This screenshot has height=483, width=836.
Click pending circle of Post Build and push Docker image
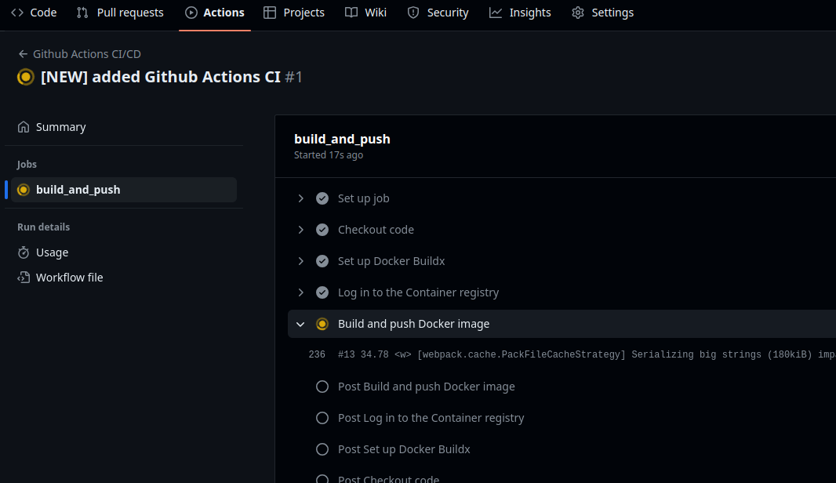click(x=322, y=387)
